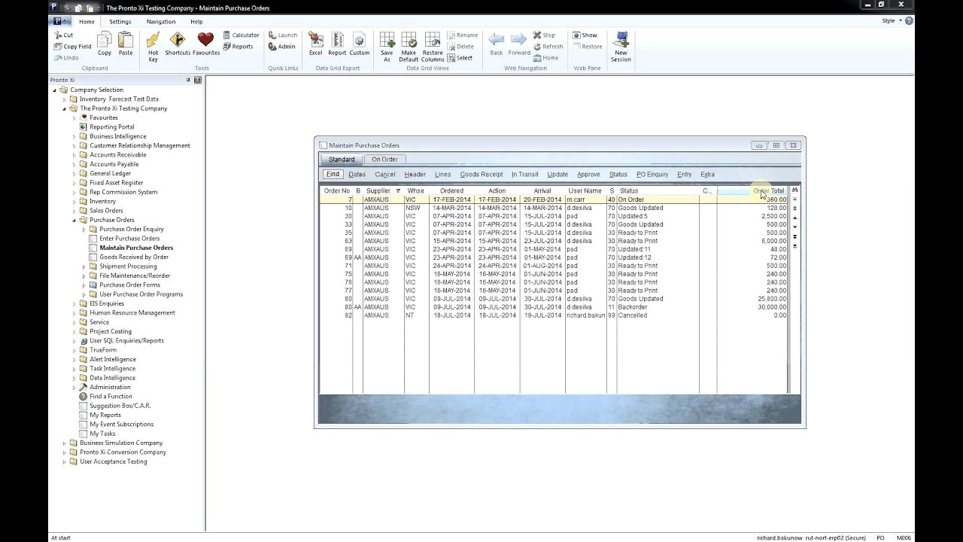
Task: Switch to the Navigation ribbon tab
Action: pos(161,22)
